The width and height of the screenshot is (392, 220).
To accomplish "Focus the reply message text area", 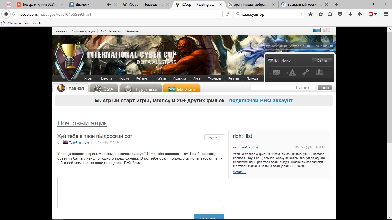I will [x=141, y=192].
